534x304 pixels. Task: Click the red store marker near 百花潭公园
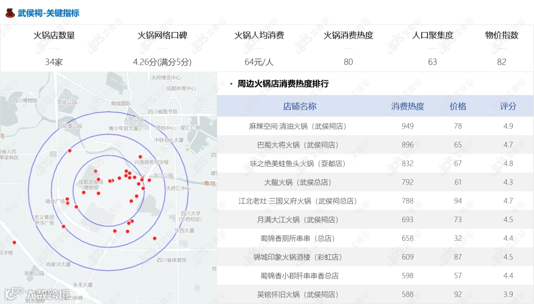(x=70, y=151)
